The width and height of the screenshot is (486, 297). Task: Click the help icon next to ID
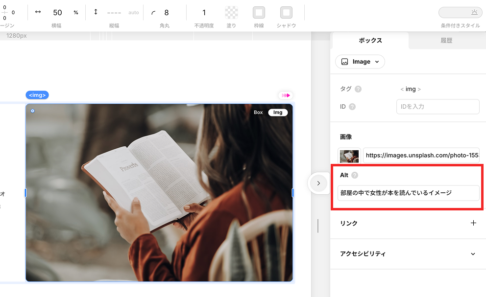coord(352,107)
